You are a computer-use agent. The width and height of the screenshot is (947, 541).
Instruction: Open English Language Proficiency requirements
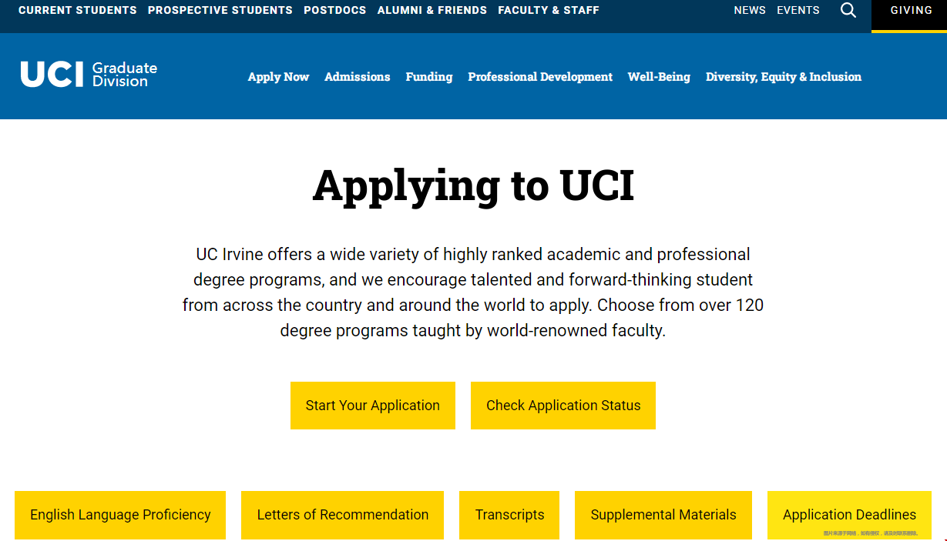(120, 515)
